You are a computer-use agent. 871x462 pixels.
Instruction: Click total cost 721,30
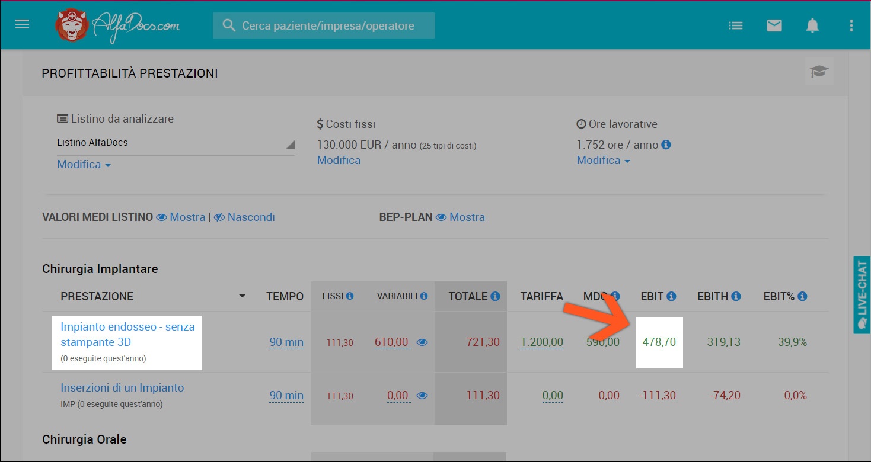click(483, 342)
